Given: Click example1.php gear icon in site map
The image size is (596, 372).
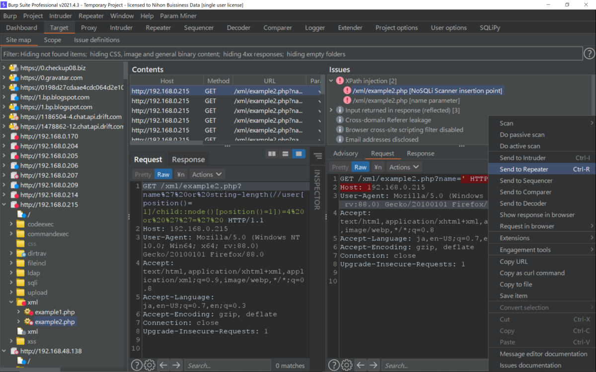Looking at the screenshot, I should click(28, 312).
